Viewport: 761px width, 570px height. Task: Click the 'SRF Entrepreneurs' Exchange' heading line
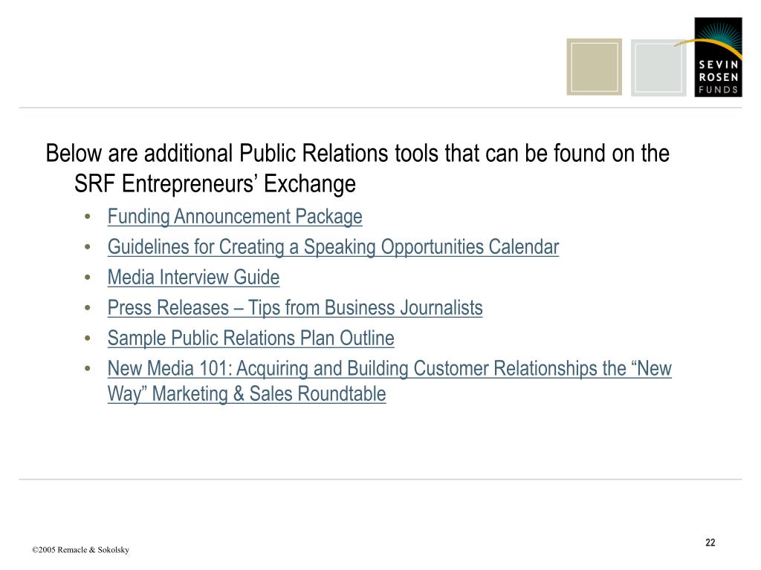point(215,184)
